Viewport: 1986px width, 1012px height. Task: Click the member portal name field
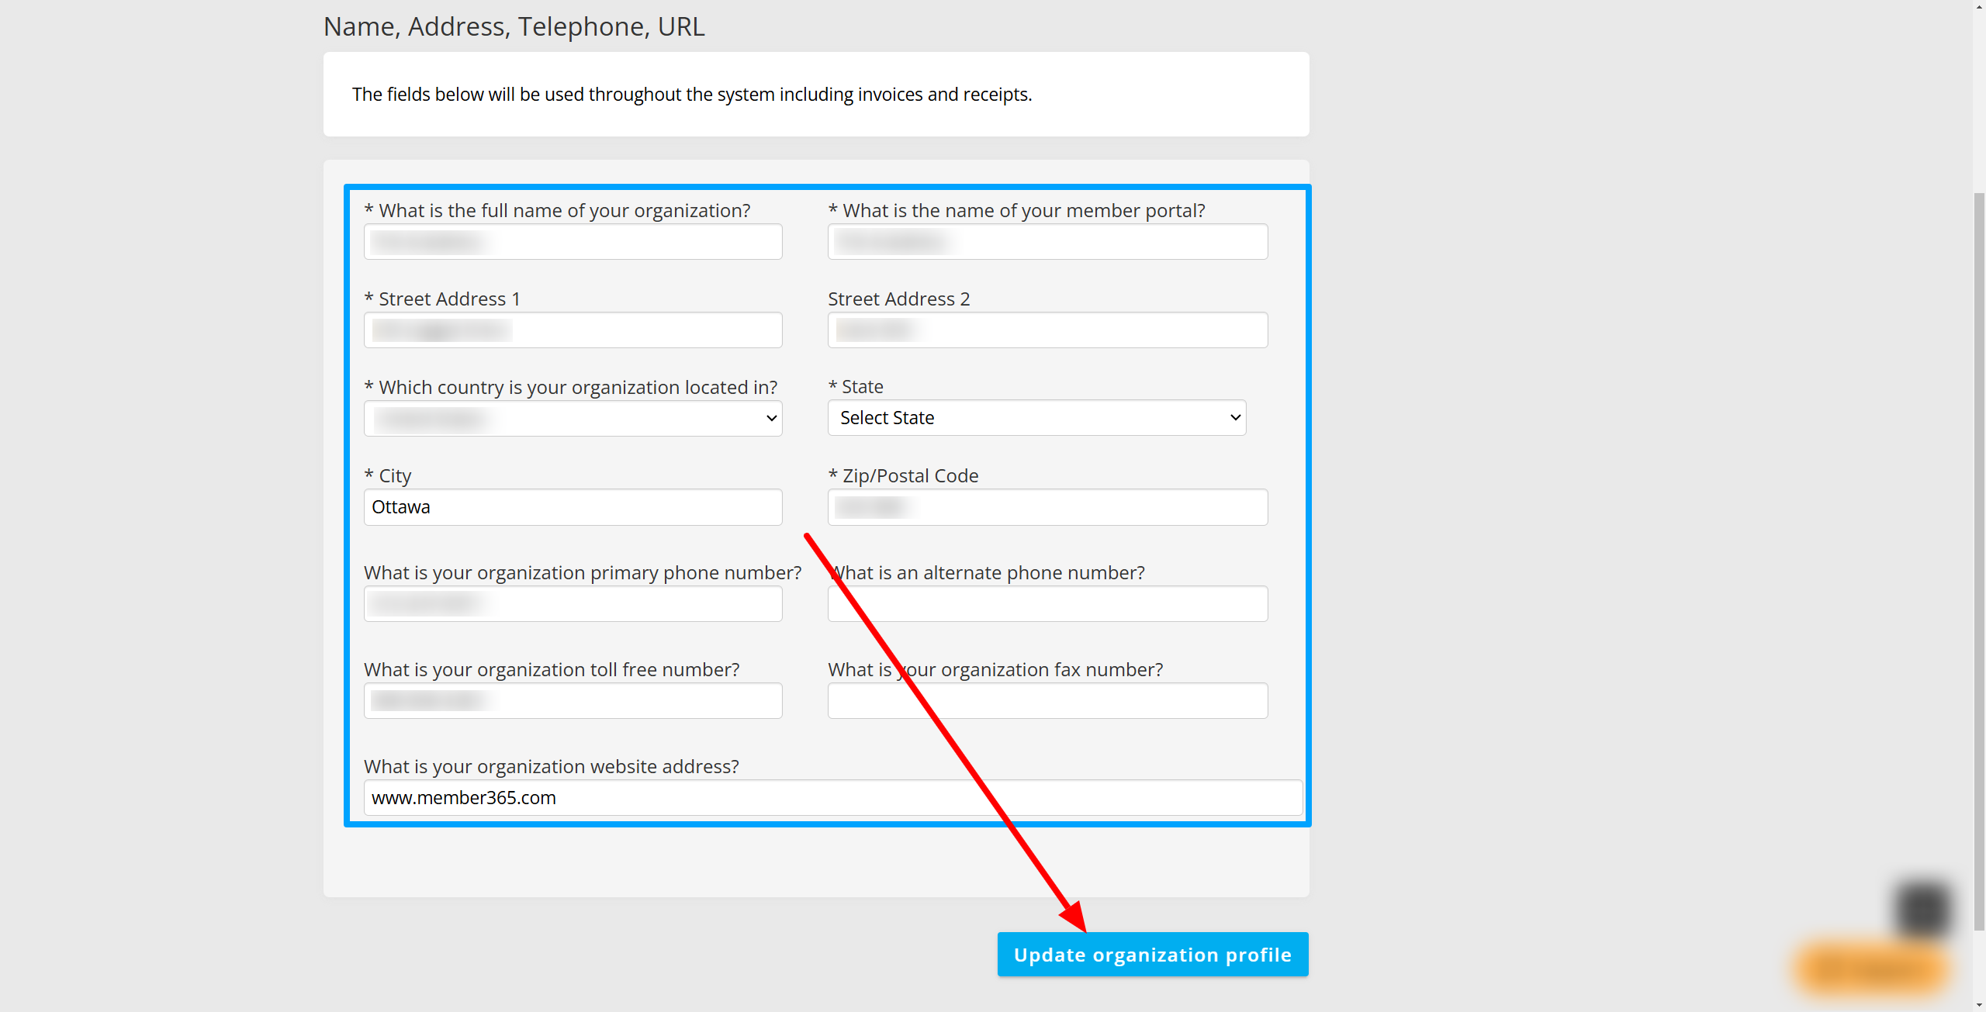[1048, 242]
